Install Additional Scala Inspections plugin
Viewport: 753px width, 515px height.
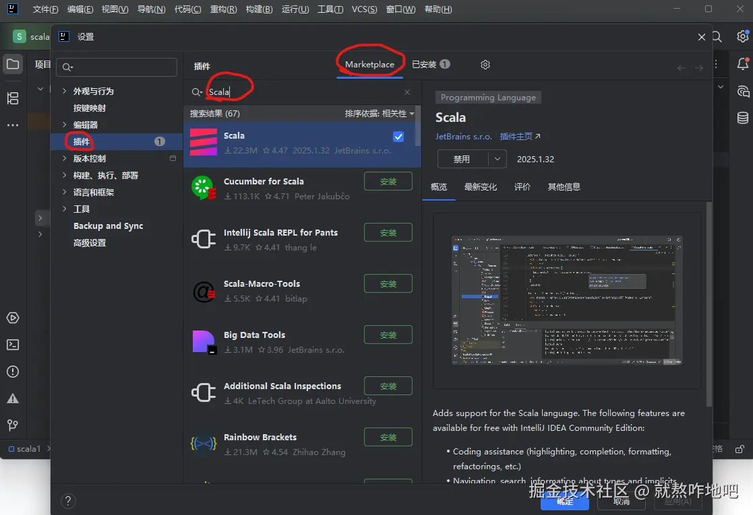coord(388,386)
